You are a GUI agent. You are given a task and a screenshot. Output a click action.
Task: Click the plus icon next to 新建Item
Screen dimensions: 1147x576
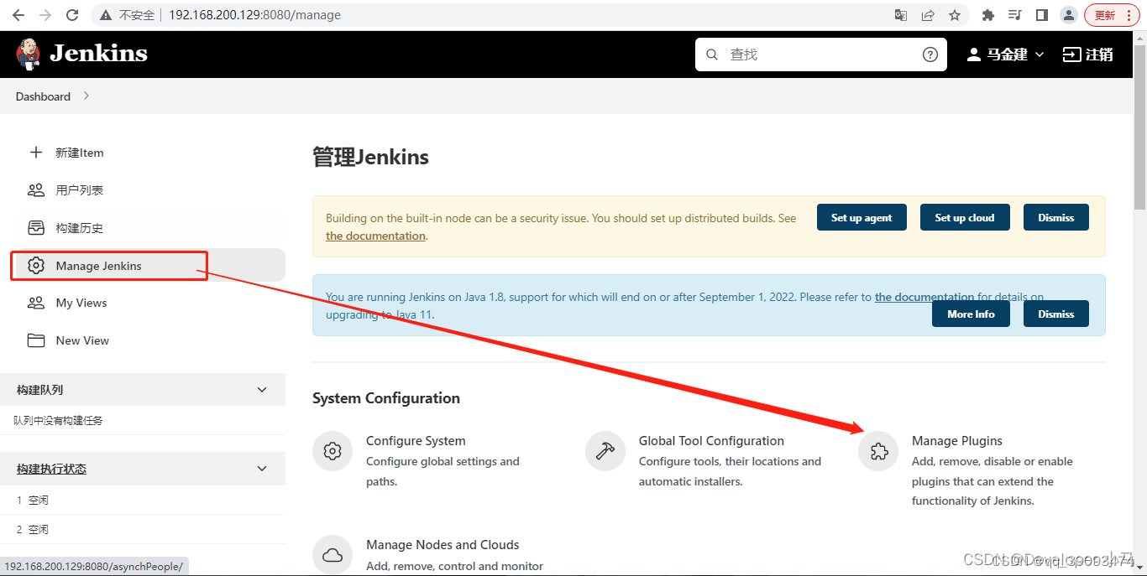point(35,153)
